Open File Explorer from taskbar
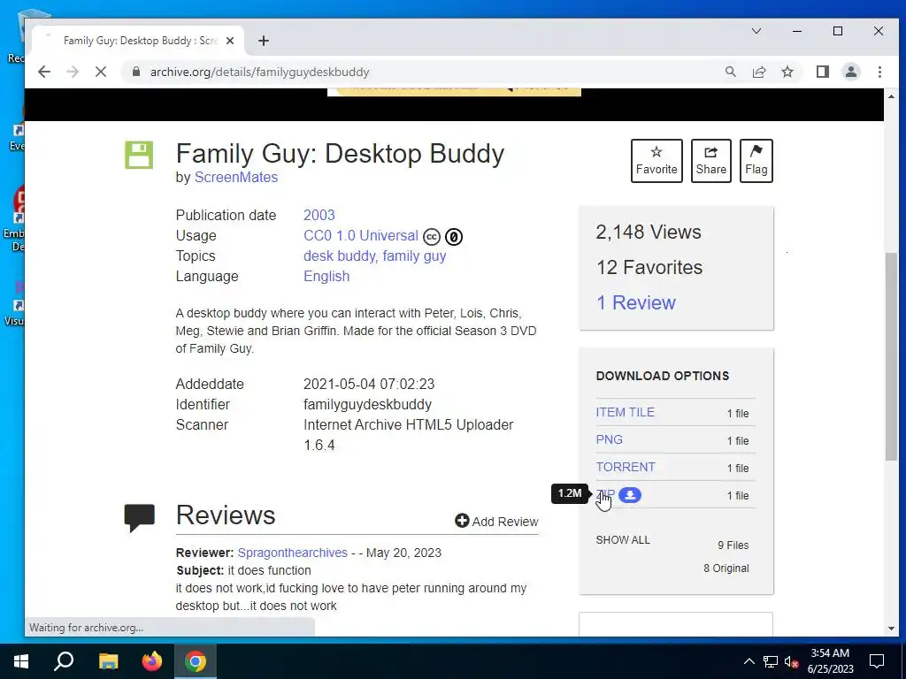This screenshot has width=906, height=679. [108, 661]
